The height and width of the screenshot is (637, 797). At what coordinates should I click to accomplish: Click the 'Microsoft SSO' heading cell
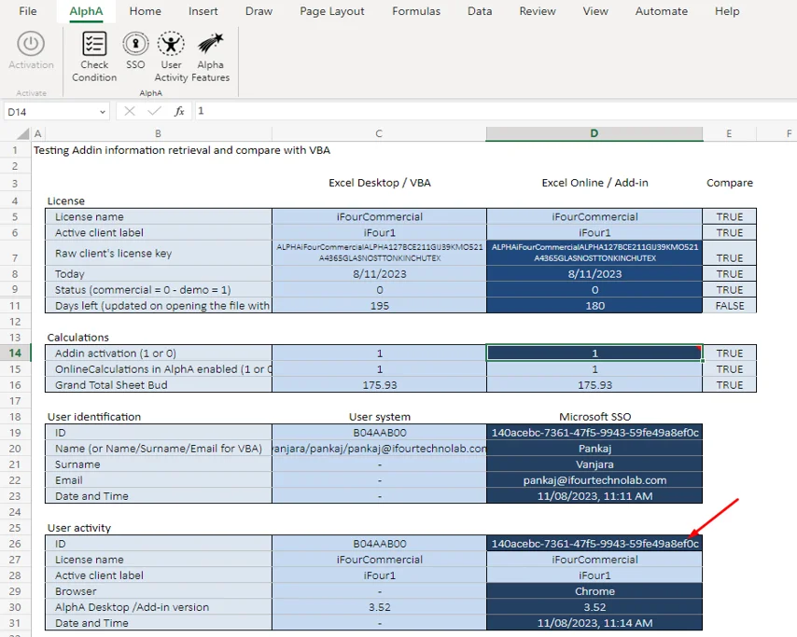point(594,417)
